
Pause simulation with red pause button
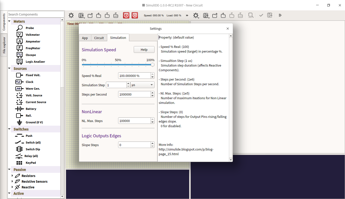(x=135, y=15)
